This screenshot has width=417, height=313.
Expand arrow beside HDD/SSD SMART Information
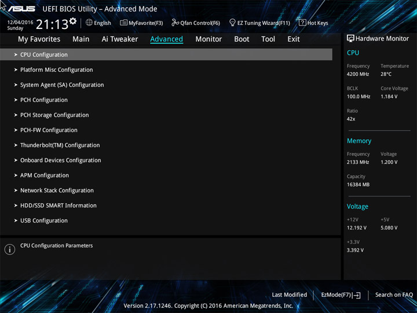point(16,205)
